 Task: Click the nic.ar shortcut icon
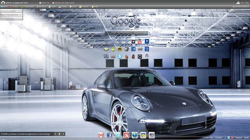(147, 49)
